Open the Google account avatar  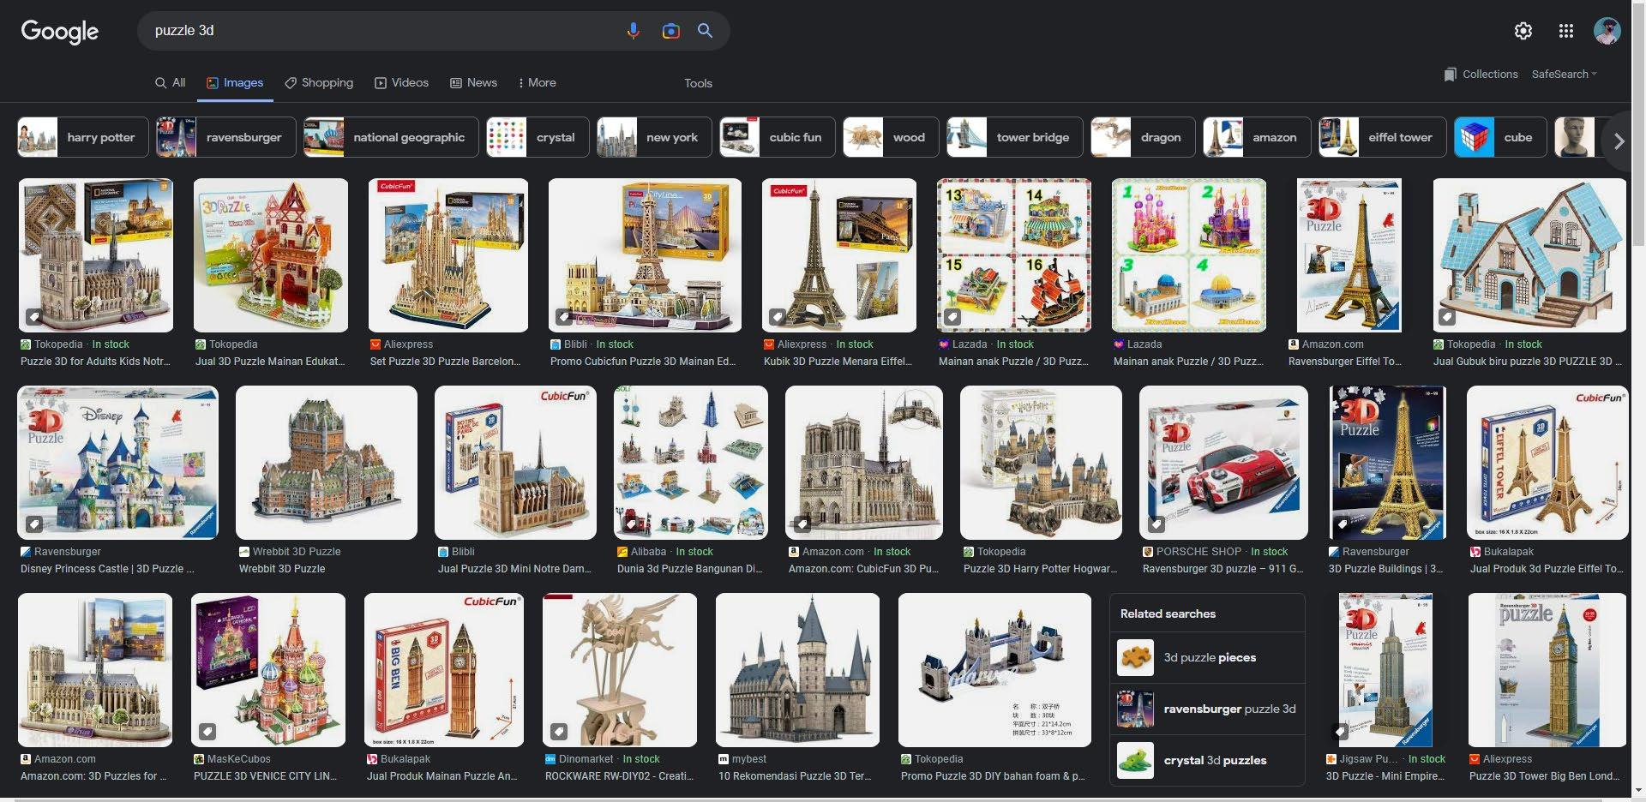tap(1607, 31)
